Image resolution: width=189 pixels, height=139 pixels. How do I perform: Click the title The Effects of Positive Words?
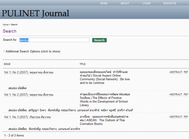[105, 100]
